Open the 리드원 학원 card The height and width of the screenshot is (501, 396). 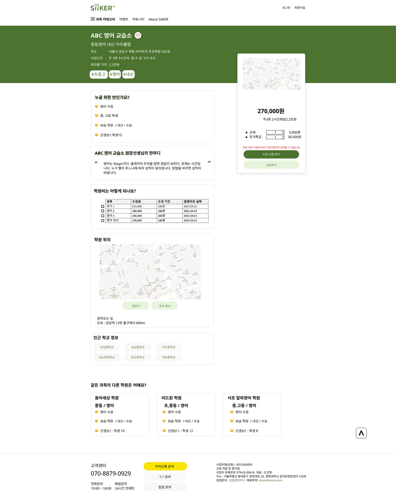(x=186, y=415)
